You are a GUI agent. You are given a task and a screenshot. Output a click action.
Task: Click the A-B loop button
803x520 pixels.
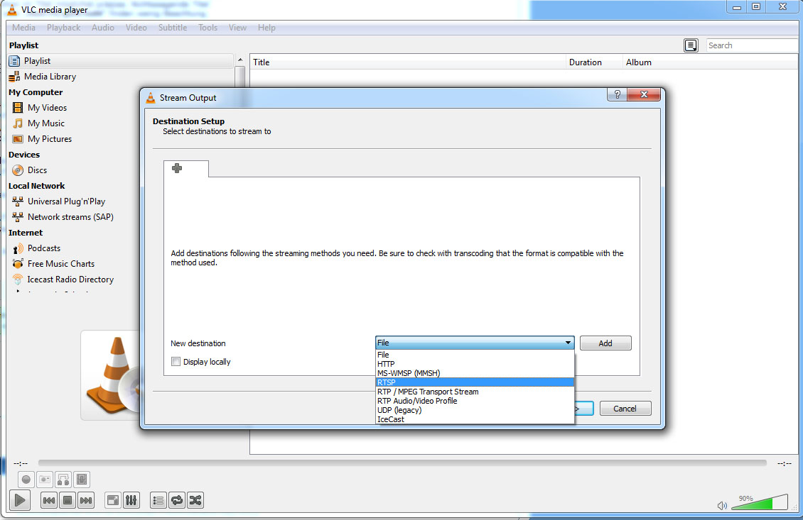63,480
